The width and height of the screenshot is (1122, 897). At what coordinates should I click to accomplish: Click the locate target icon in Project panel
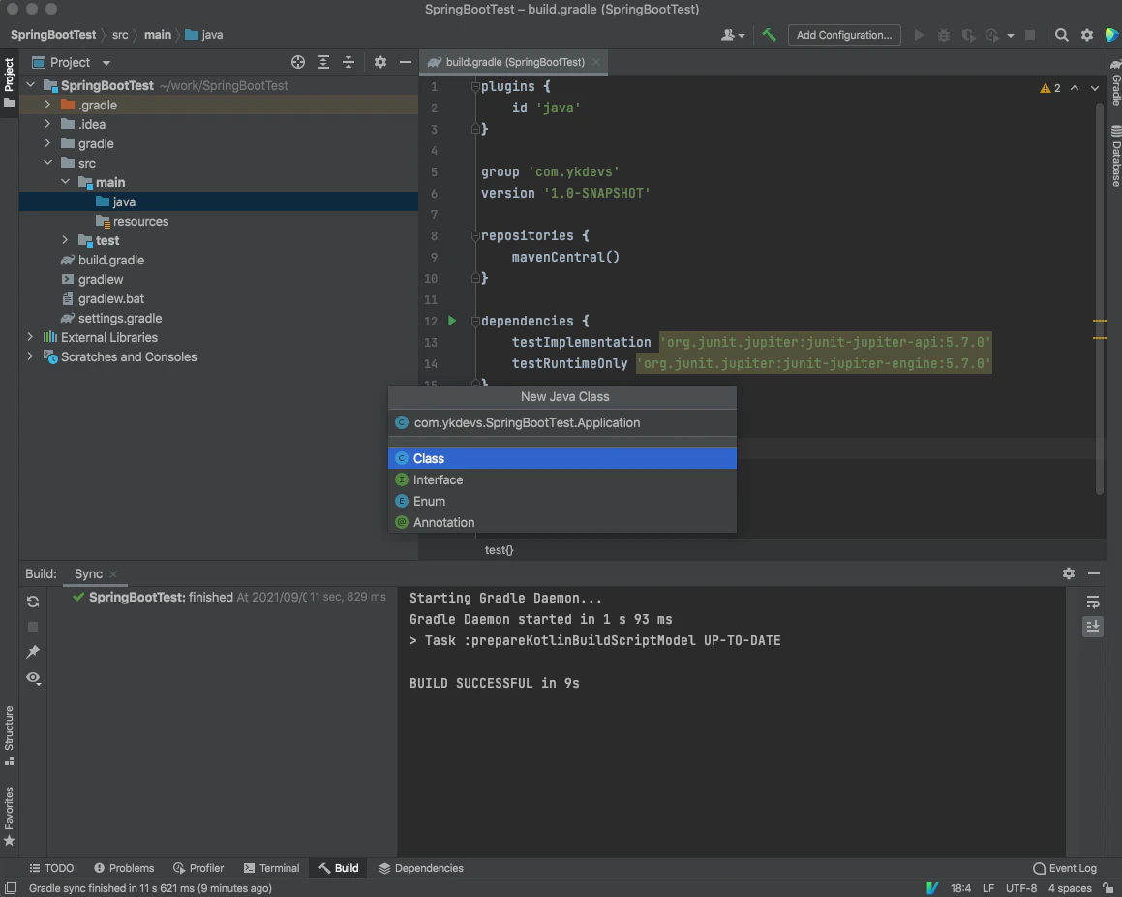click(x=298, y=62)
